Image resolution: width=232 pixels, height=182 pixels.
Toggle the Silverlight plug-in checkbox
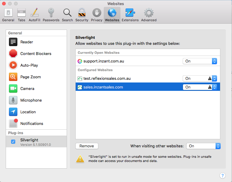point(13,142)
